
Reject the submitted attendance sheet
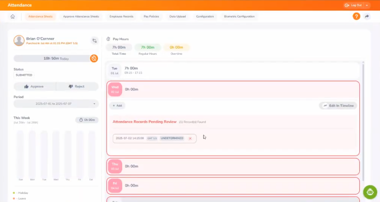point(77,87)
